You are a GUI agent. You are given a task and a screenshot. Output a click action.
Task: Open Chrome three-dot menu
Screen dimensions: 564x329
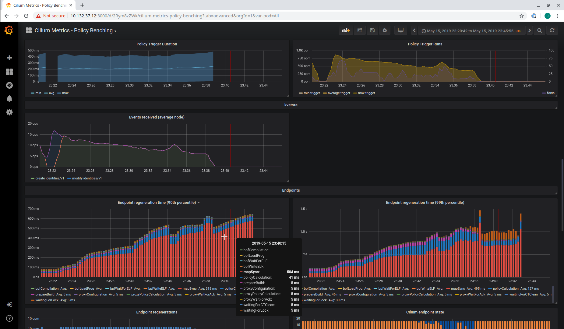click(x=557, y=16)
